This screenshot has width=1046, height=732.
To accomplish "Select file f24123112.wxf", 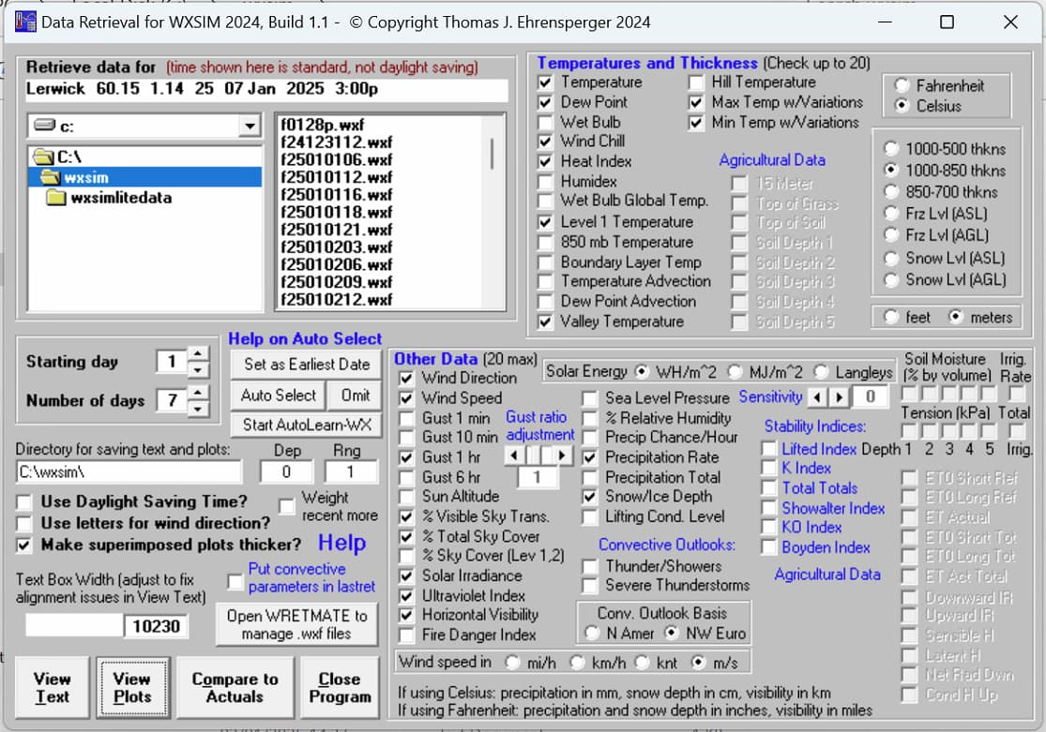I will [x=336, y=142].
